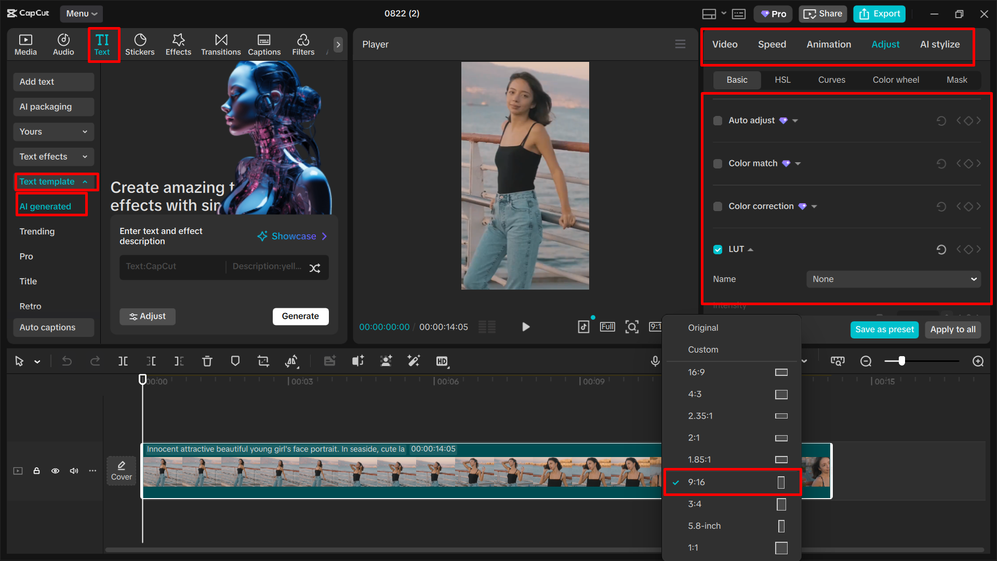Screen dimensions: 997x561
Task: Enable the Color match checkbox
Action: [x=717, y=163]
